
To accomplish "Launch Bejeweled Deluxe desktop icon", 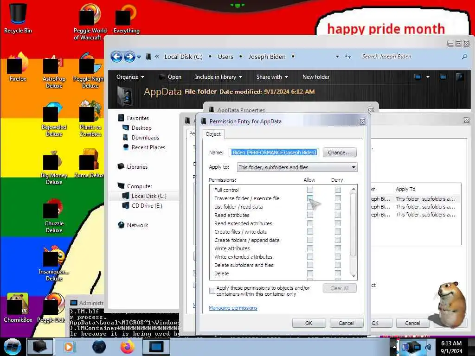I will click(54, 120).
